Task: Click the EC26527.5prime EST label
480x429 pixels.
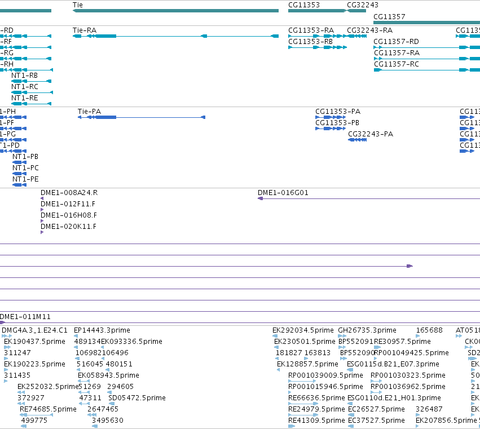Action: 377,409
